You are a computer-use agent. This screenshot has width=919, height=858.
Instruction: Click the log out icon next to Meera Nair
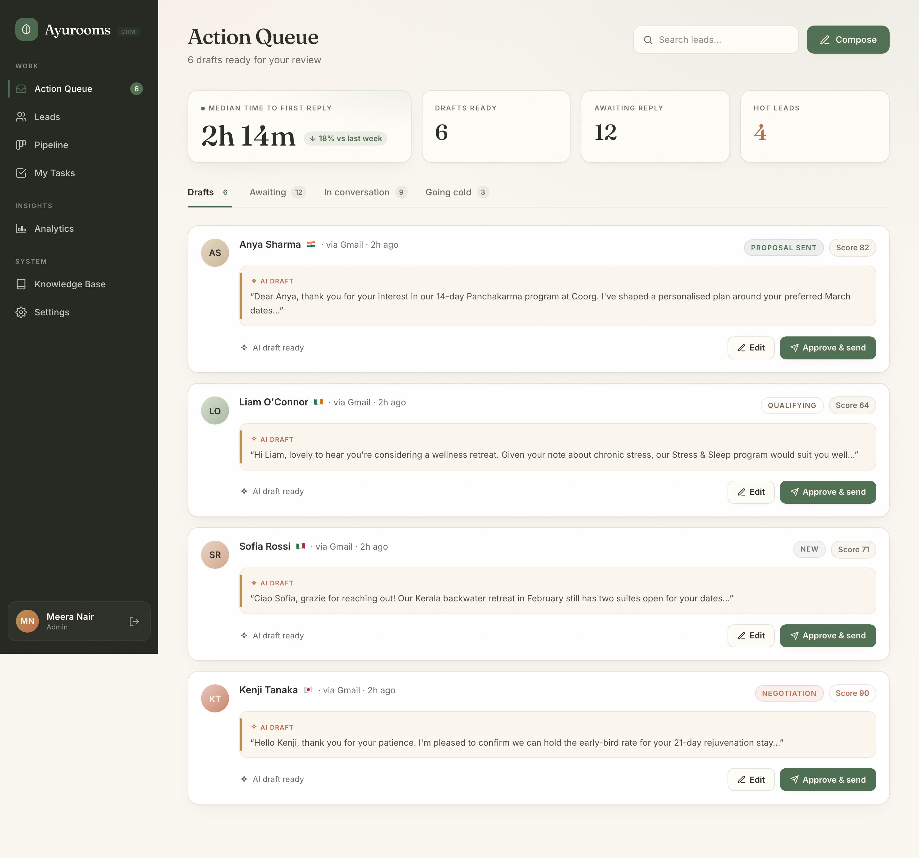(x=134, y=621)
